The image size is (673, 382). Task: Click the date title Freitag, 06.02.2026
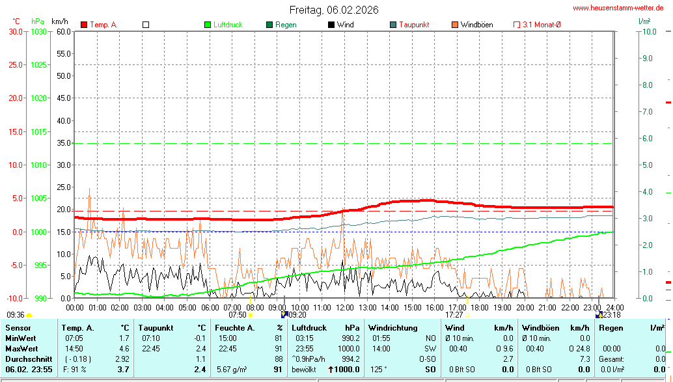334,10
